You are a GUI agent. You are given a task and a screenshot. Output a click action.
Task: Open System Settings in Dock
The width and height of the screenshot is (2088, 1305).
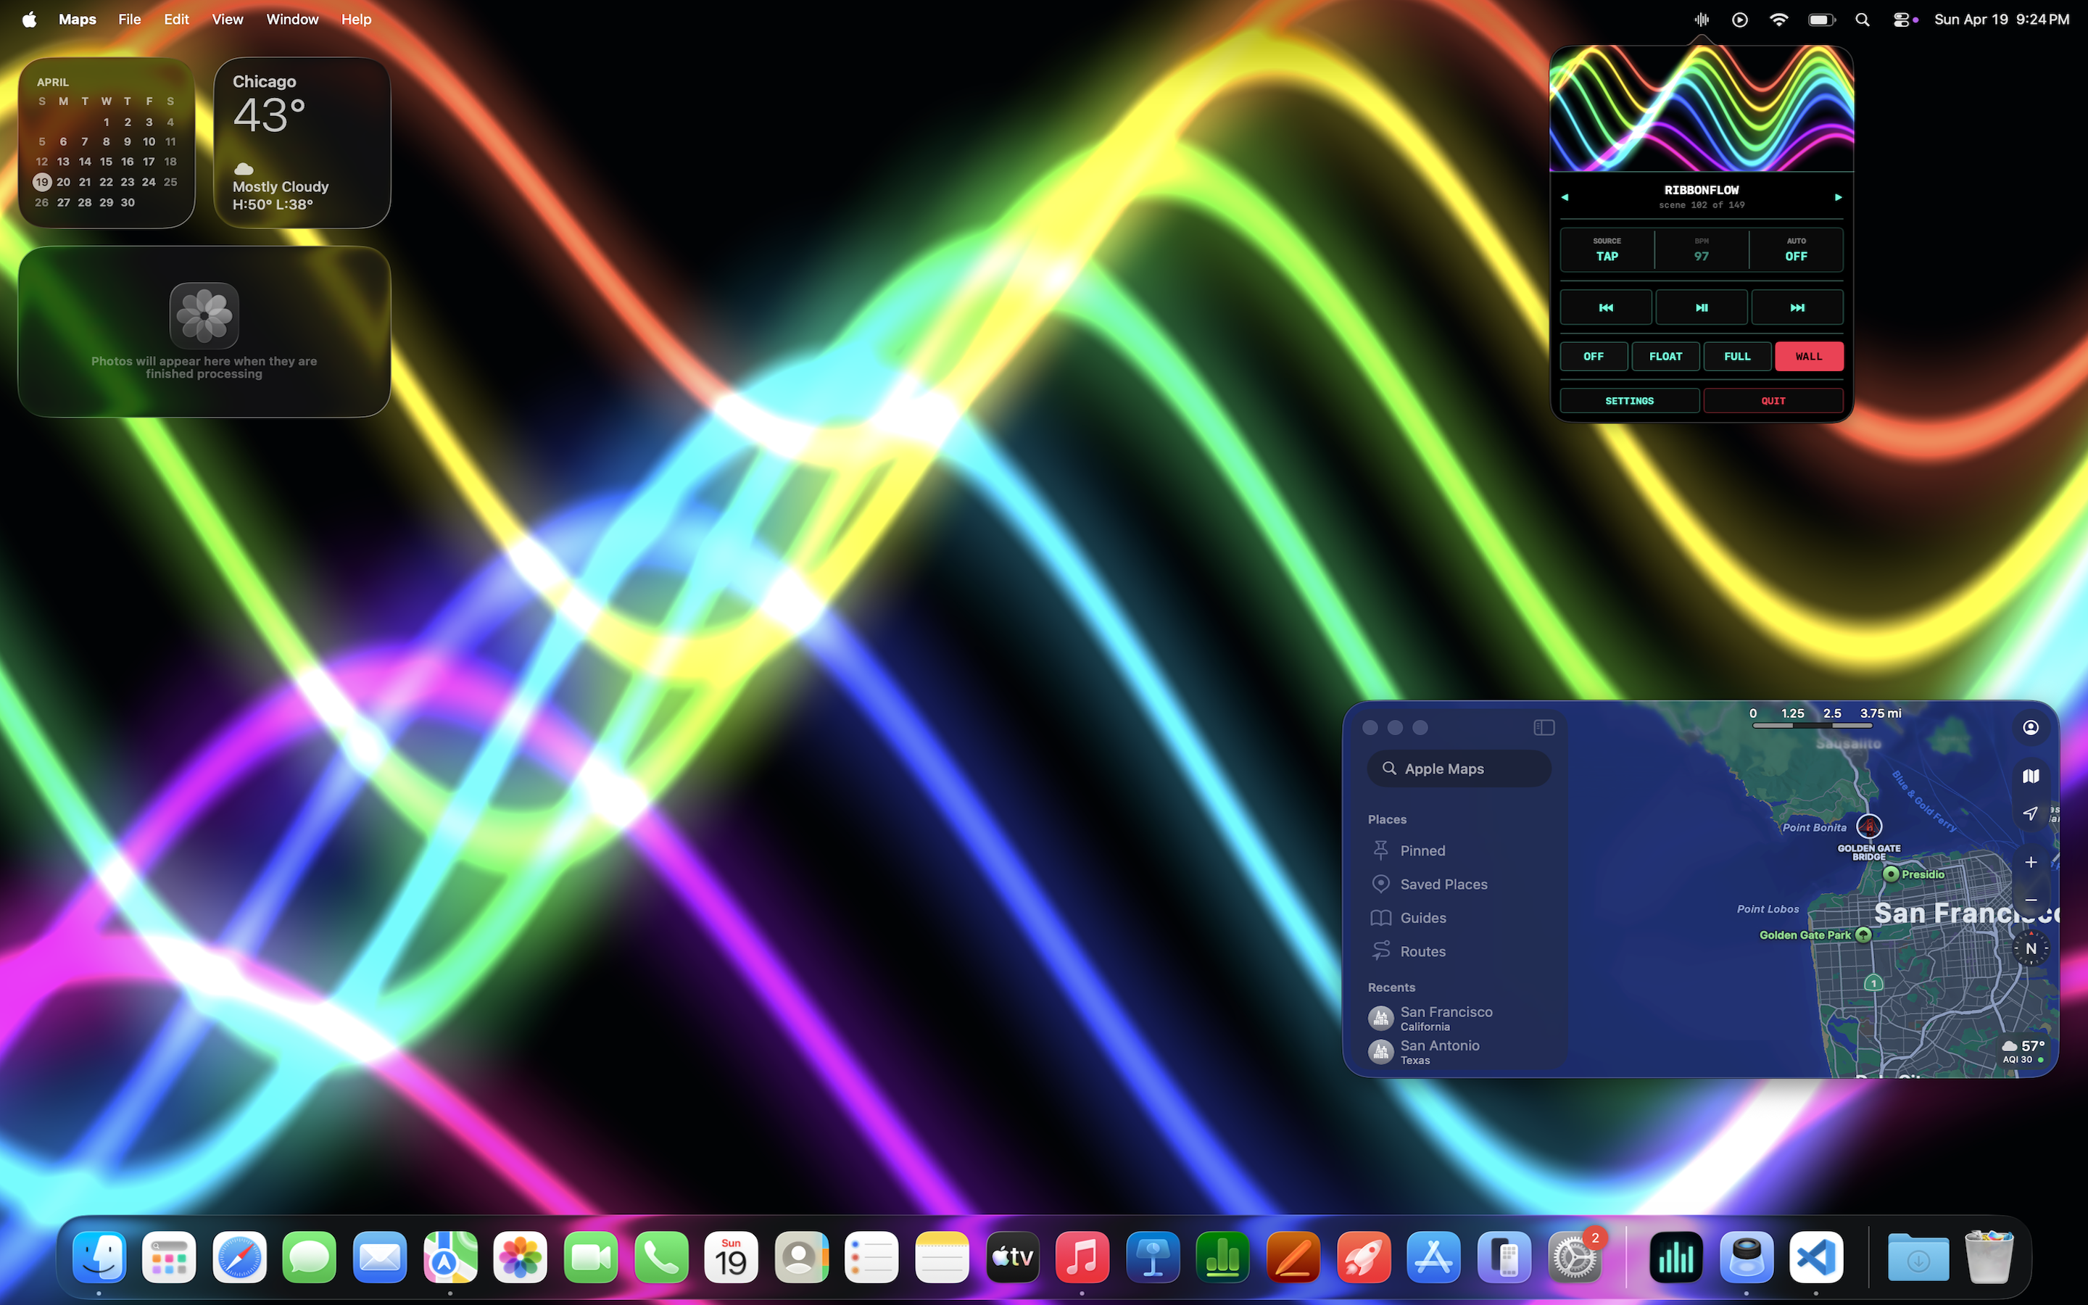1575,1258
